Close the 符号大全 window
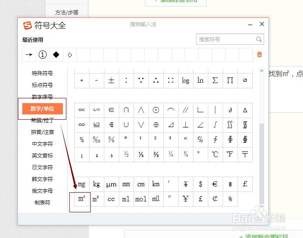Image resolution: width=303 pixels, height=238 pixels. (x=262, y=24)
